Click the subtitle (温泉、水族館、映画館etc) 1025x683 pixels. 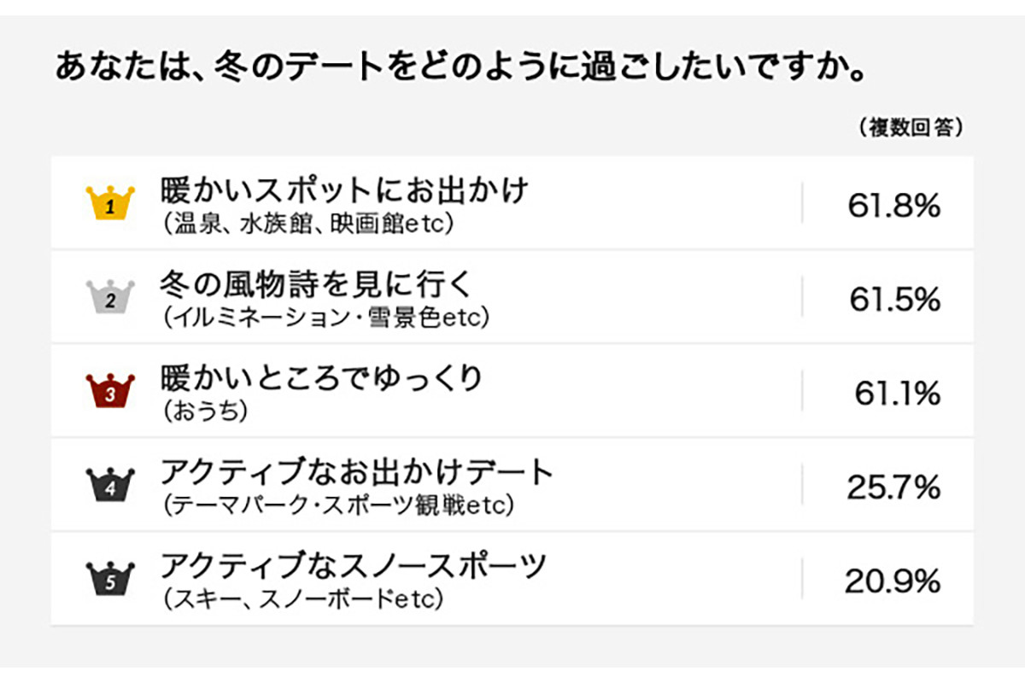click(x=307, y=225)
